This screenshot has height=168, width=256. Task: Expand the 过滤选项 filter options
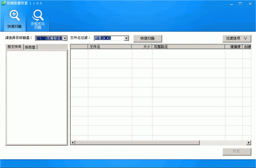pyautogui.click(x=236, y=38)
